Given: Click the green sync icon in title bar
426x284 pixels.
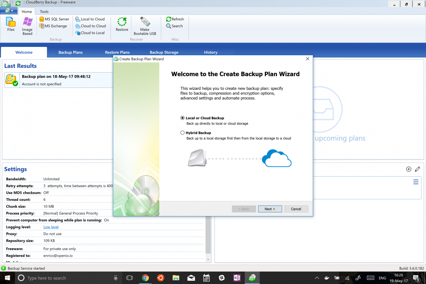Looking at the screenshot, I should tap(18, 3).
